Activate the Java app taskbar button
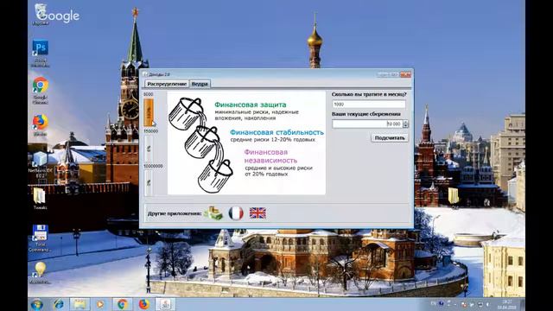 click(x=165, y=304)
